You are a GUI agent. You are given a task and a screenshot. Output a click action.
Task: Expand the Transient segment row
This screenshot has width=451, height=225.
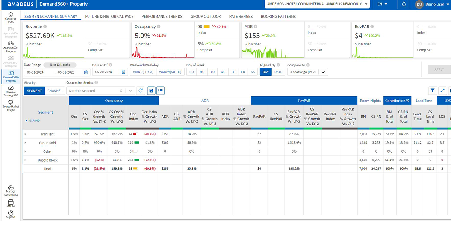click(25, 134)
